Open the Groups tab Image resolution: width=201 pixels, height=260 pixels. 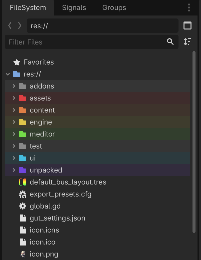[114, 8]
